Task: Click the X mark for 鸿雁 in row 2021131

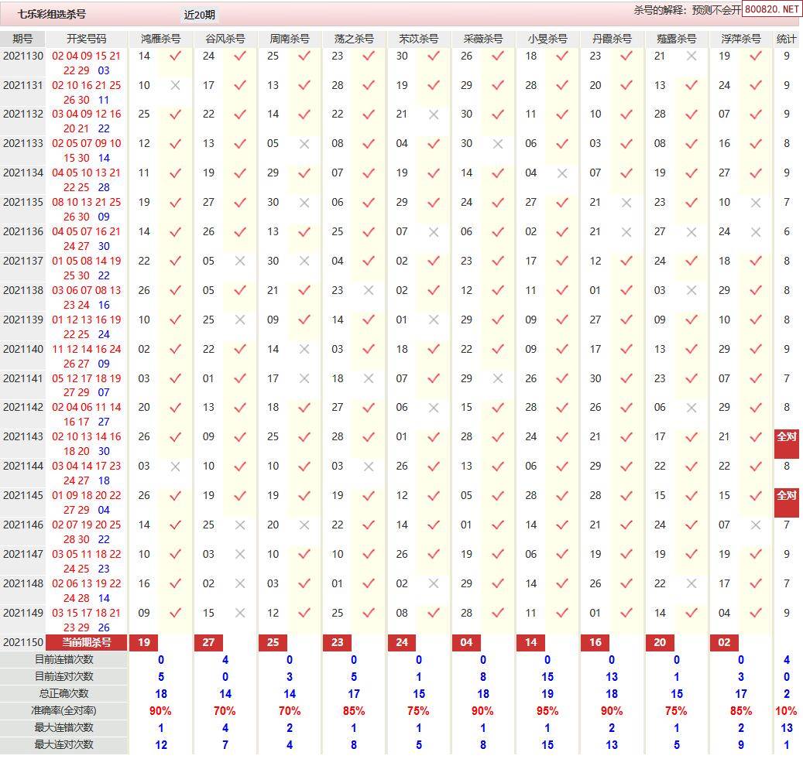Action: (x=175, y=85)
